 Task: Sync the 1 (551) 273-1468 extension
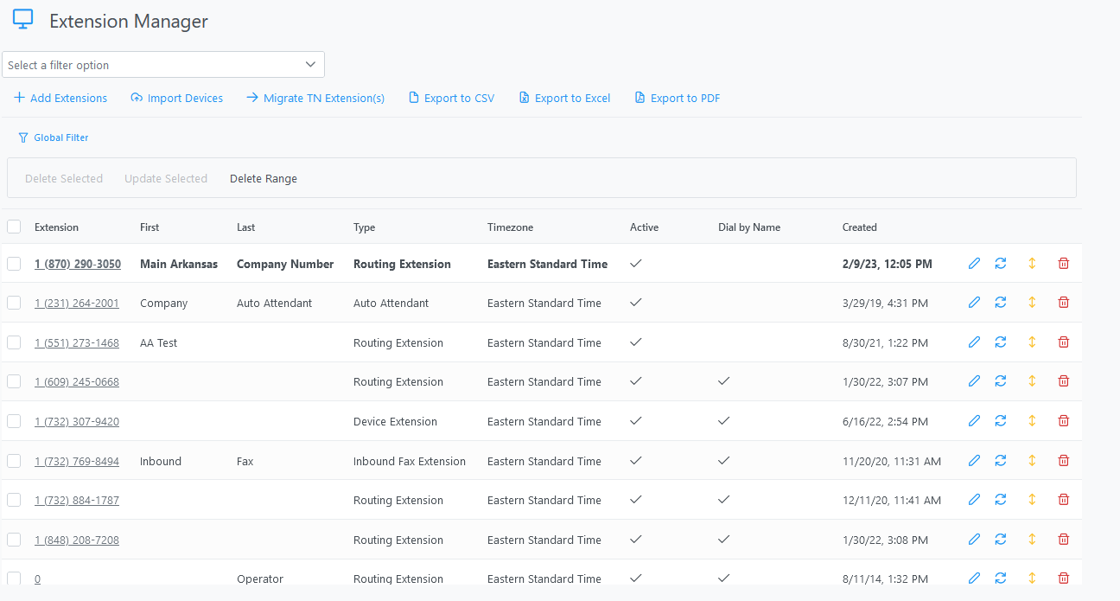1001,342
